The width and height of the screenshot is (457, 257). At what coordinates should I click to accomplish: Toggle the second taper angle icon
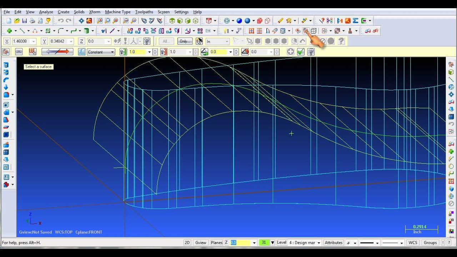pyautogui.click(x=245, y=52)
